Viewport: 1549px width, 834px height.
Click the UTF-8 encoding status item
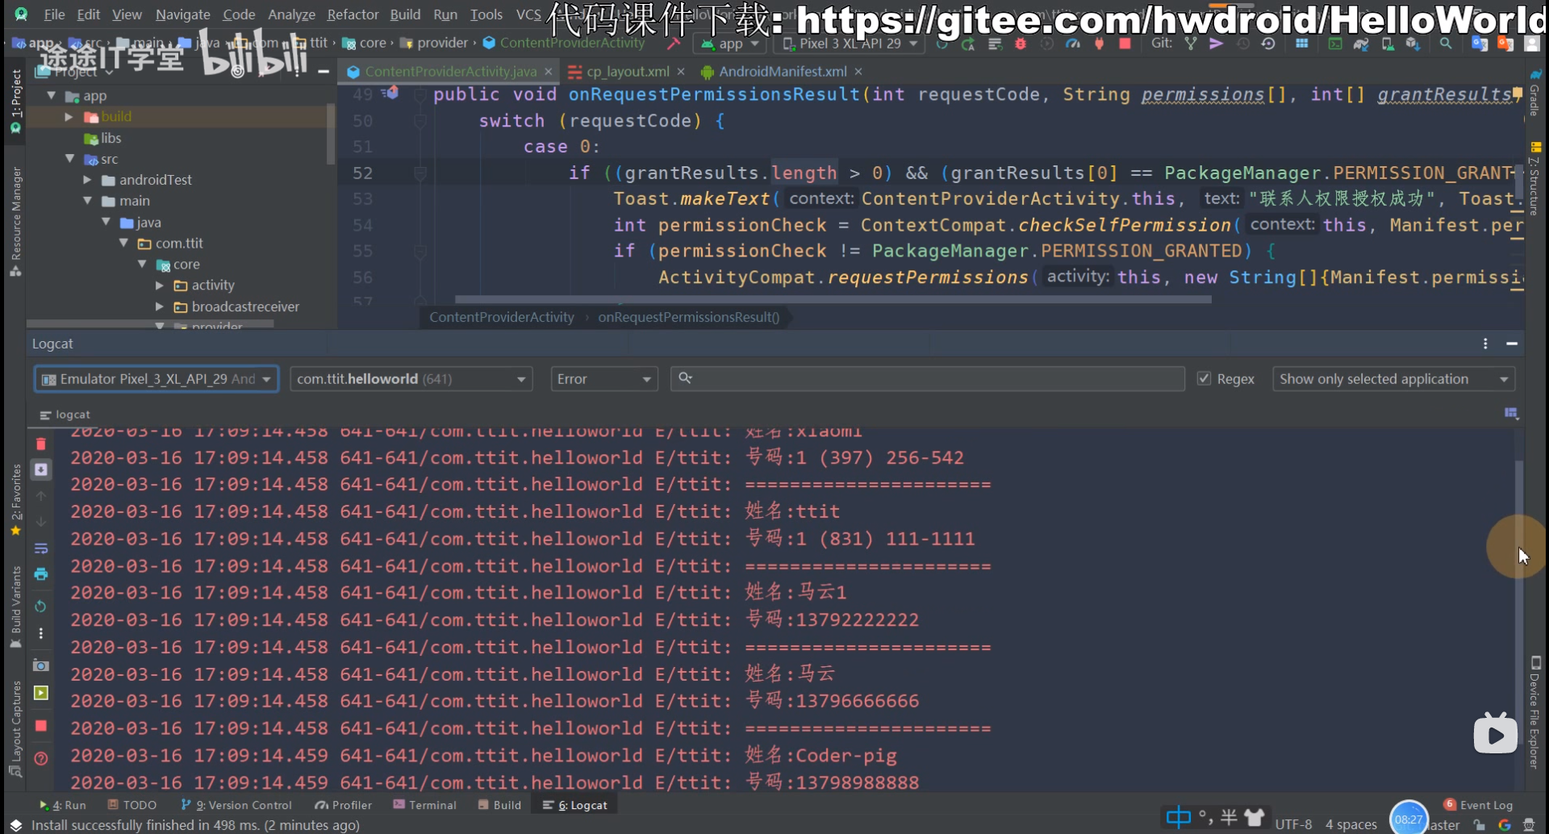click(x=1293, y=824)
